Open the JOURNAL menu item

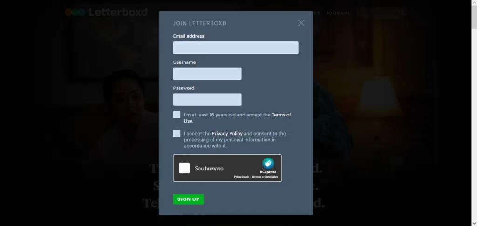coord(338,14)
